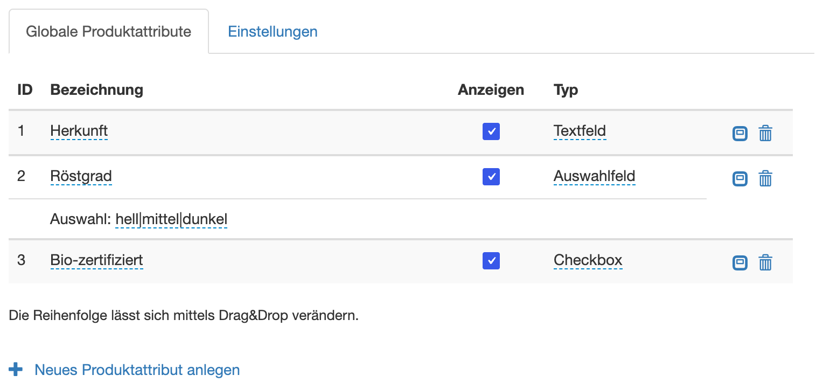
Task: Click ID number 1 cell
Action: tap(21, 131)
